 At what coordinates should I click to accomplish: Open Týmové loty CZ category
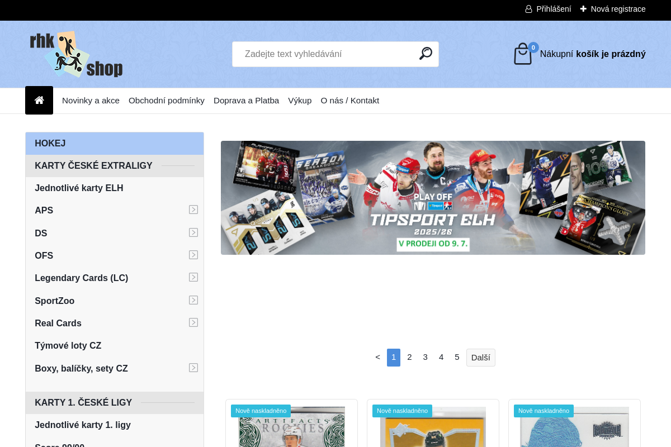click(68, 346)
